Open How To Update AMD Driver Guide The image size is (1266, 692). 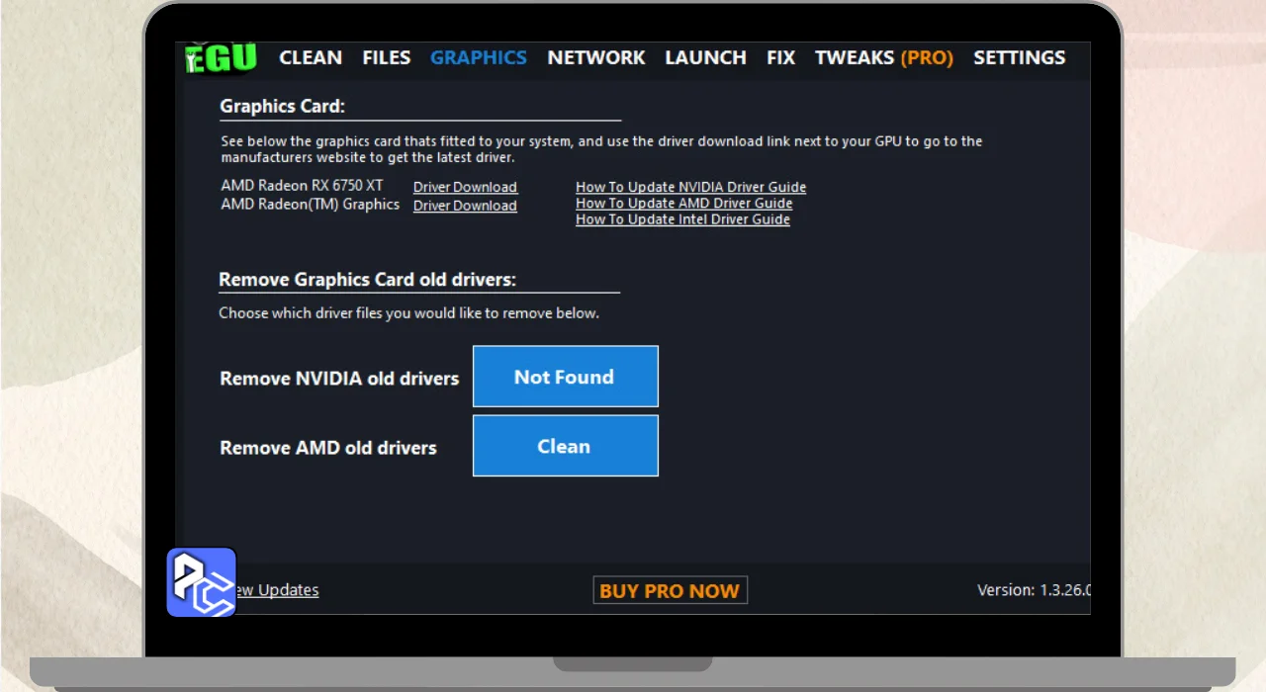pos(683,203)
